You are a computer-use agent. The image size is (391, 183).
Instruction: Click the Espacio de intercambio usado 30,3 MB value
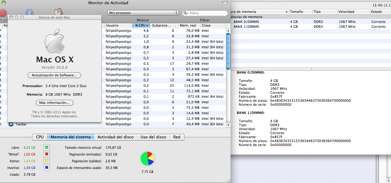111,168
